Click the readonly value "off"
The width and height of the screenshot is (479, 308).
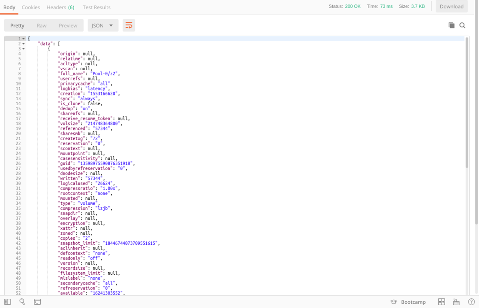(x=94, y=258)
